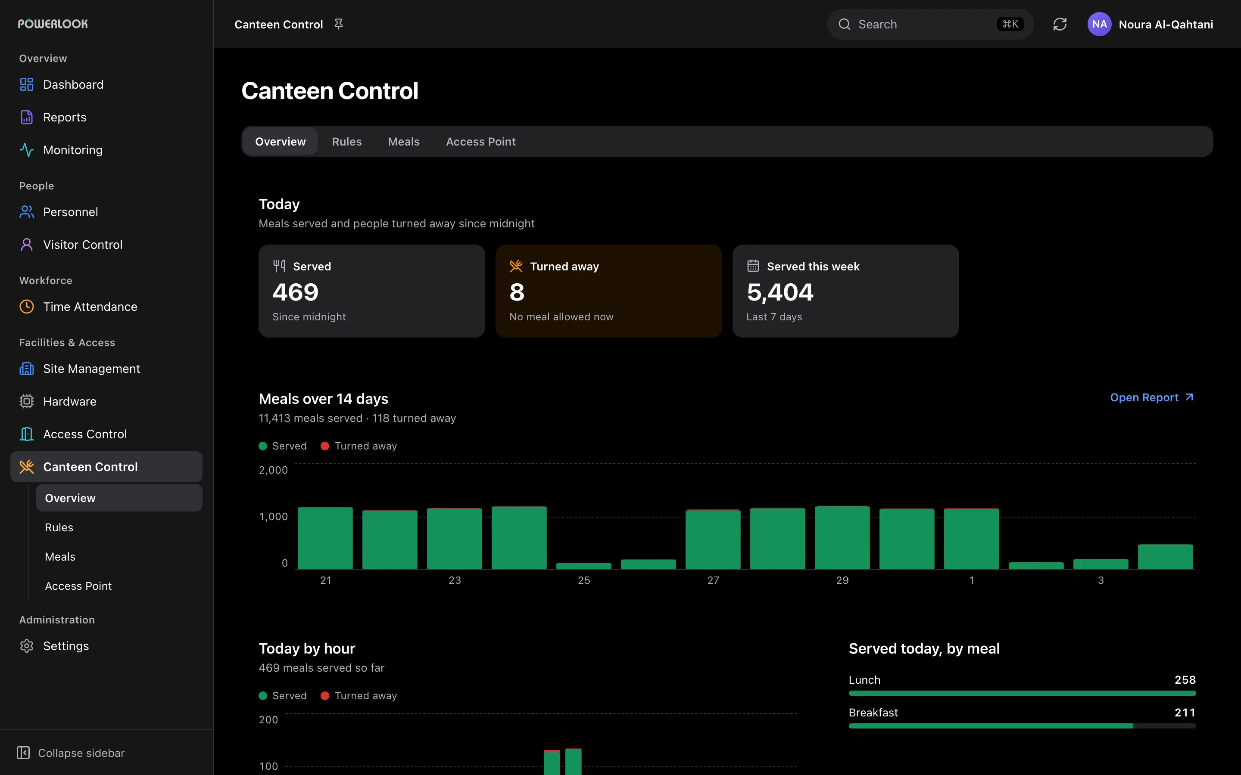Toggle Served in Today by hour legend
Image resolution: width=1241 pixels, height=775 pixels.
(283, 695)
